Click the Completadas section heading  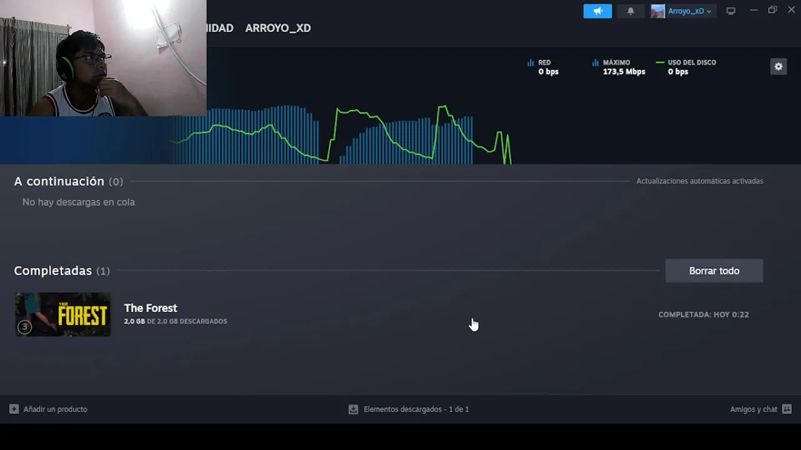(x=61, y=271)
